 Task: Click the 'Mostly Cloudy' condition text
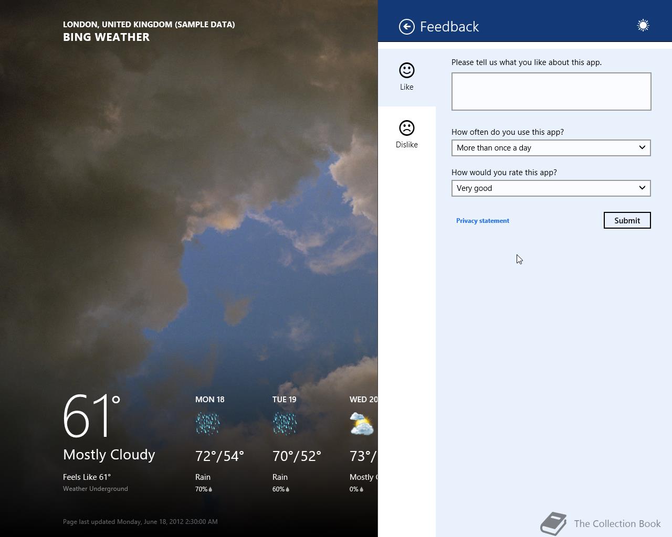click(x=109, y=455)
